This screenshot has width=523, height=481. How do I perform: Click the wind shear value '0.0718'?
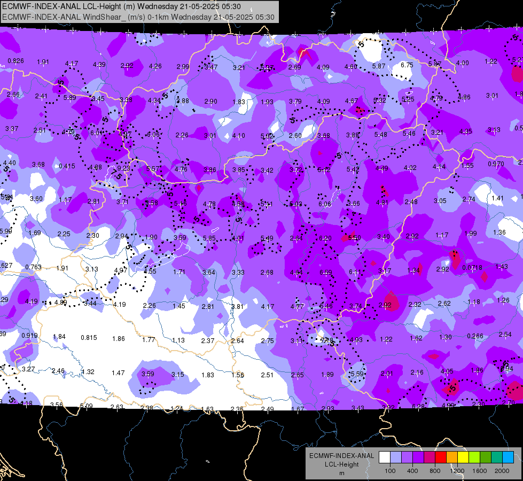coord(472,268)
